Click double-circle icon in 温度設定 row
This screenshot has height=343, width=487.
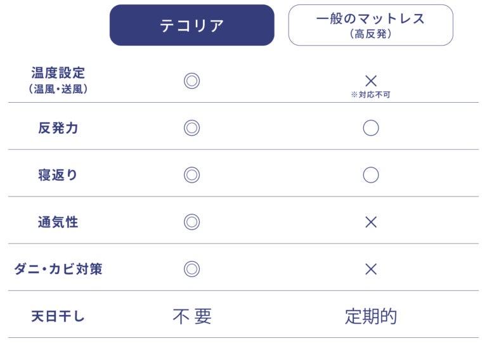(192, 81)
